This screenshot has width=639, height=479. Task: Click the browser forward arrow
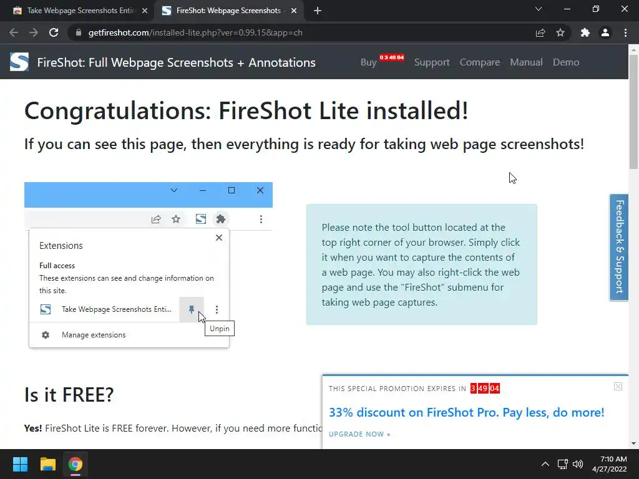coord(34,32)
